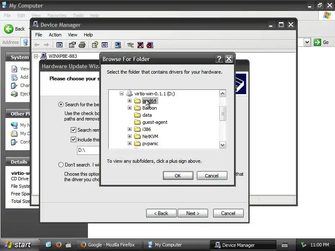The image size is (335, 251).
Task: Select the NetKVM folder
Action: (150, 136)
